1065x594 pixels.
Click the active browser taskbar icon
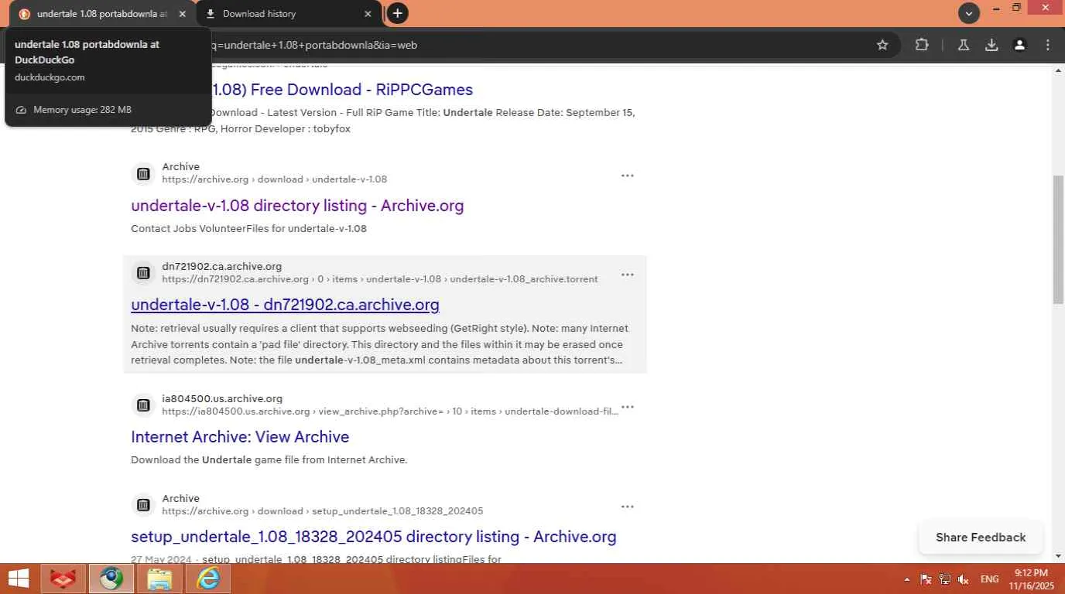[x=111, y=579]
